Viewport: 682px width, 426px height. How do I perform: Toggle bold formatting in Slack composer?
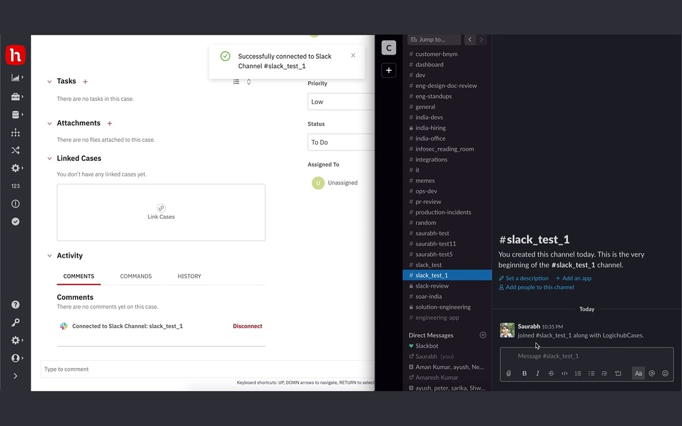pyautogui.click(x=524, y=374)
